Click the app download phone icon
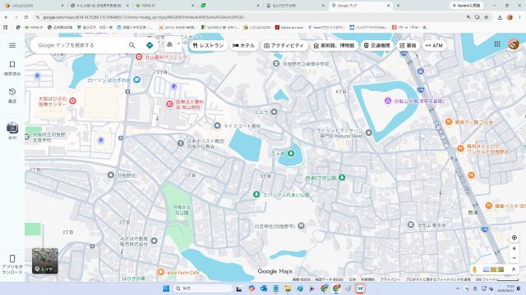The height and width of the screenshot is (295, 526). pyautogui.click(x=12, y=259)
